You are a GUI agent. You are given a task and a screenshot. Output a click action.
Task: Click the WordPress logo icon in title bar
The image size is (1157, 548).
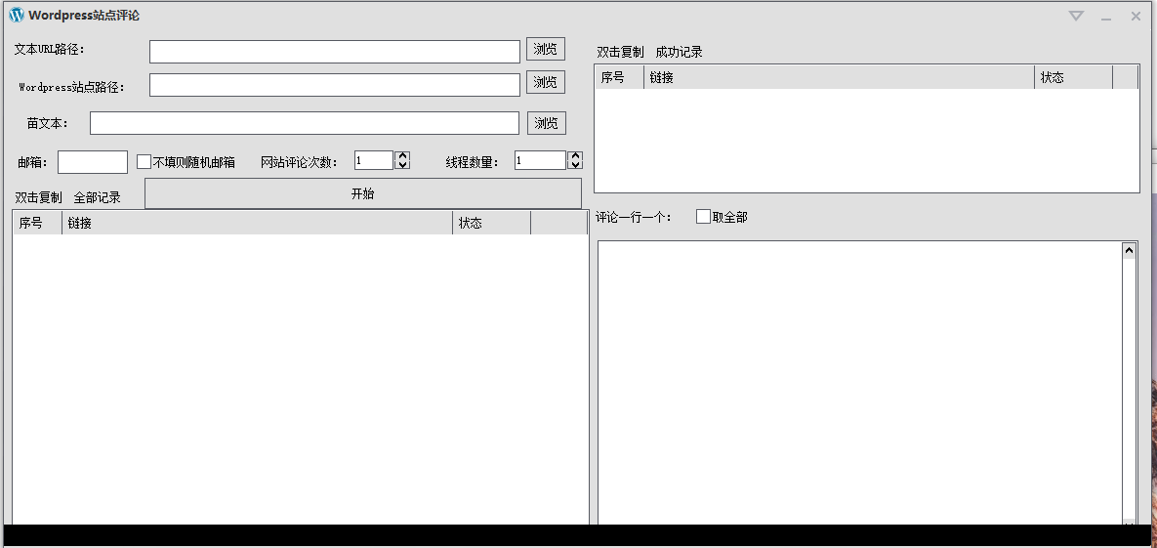click(x=17, y=16)
